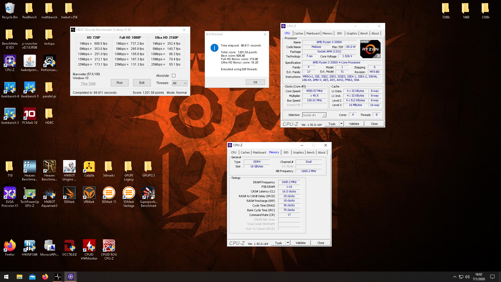
Task: Launch Superposition Benchmark shortcut
Action: click(148, 197)
